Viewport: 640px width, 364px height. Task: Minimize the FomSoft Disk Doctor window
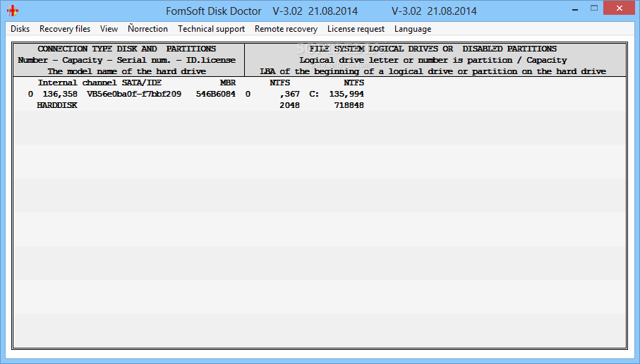(x=575, y=9)
